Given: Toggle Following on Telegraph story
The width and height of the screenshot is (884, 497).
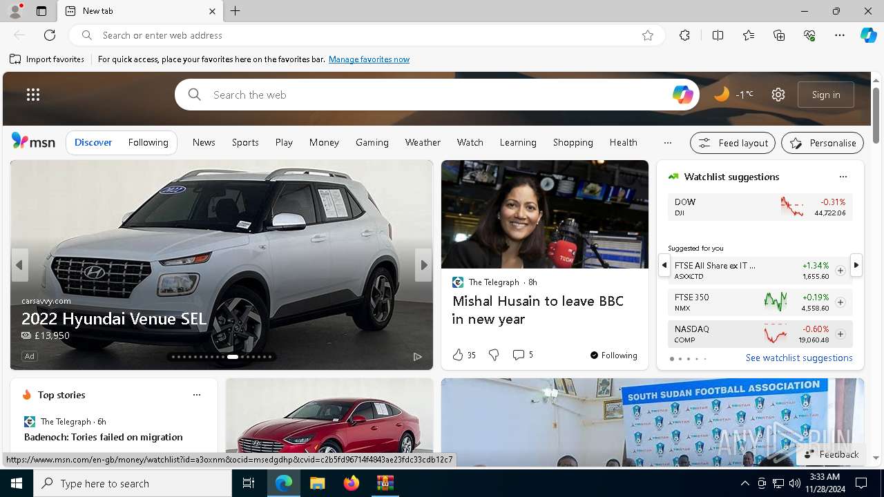Looking at the screenshot, I should [x=614, y=355].
